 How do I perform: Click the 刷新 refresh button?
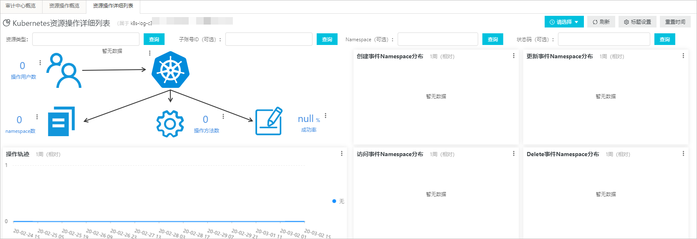[601, 22]
